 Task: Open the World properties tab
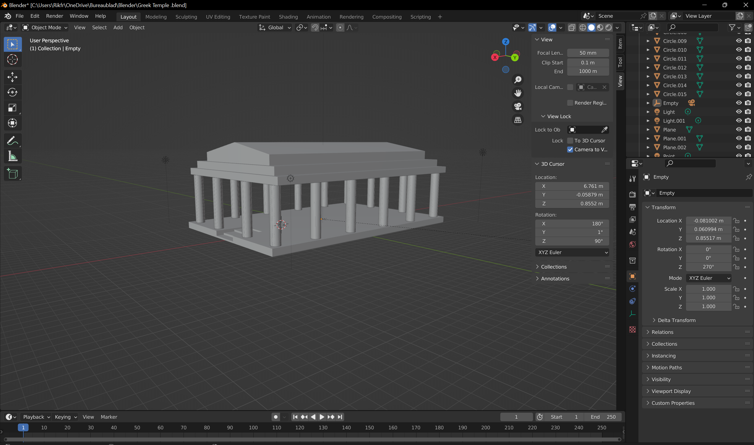[x=633, y=245]
